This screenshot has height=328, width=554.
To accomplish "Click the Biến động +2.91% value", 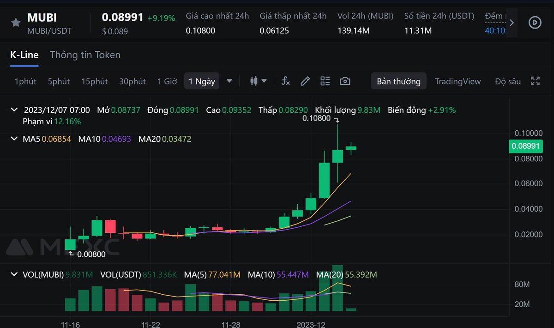I will point(442,110).
